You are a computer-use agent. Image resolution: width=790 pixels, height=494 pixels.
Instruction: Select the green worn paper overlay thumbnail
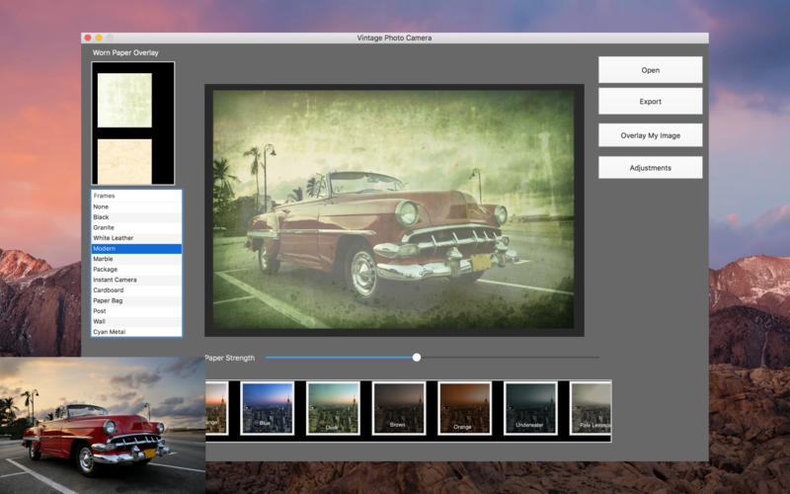(124, 100)
